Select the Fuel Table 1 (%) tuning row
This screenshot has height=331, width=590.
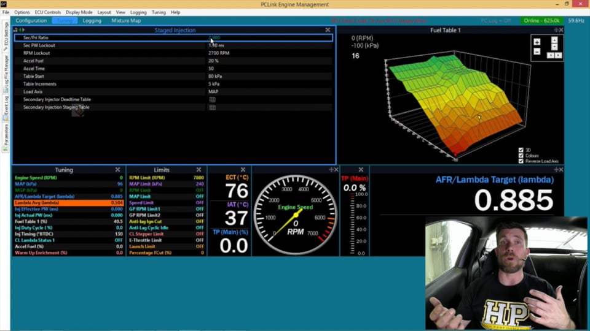[69, 221]
